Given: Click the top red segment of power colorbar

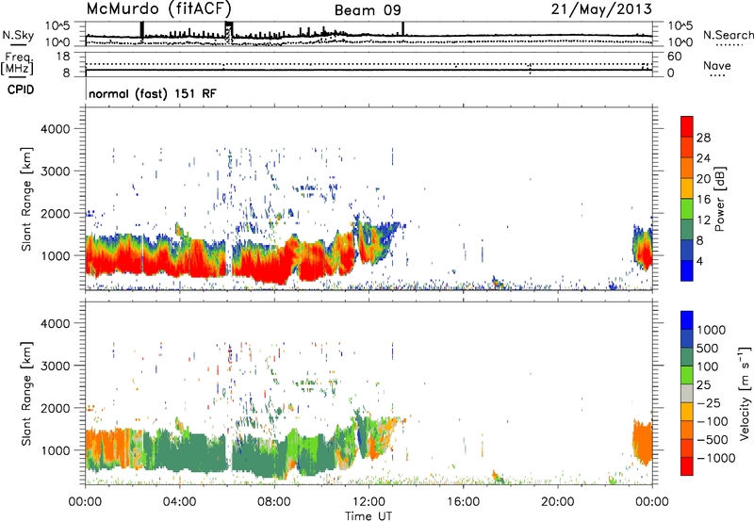Looking at the screenshot, I should [x=687, y=126].
